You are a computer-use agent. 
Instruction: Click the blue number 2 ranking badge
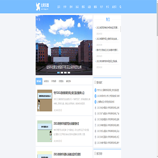click(x=96, y=96)
